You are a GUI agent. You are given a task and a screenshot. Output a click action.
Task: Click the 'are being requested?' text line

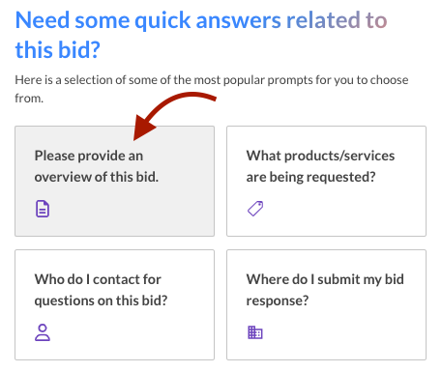point(311,177)
